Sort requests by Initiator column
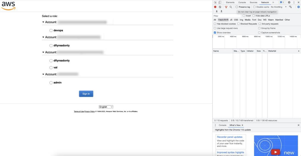This screenshot has width=301, height=156. point(251,51)
